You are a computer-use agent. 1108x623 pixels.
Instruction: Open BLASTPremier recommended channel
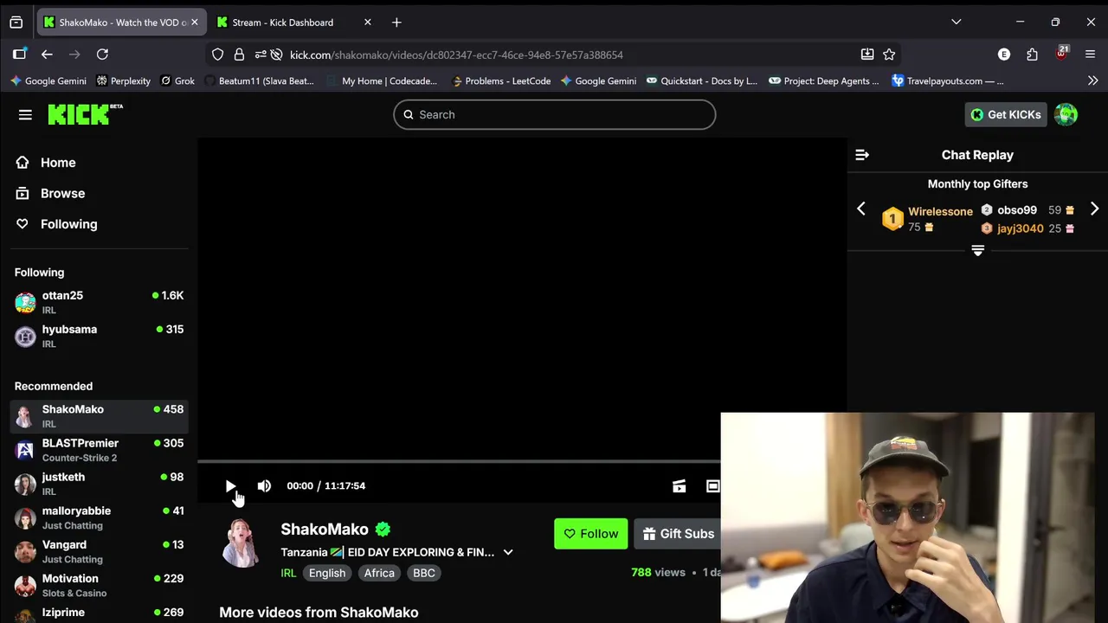point(99,449)
